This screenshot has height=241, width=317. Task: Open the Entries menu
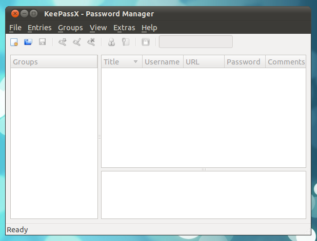(x=39, y=28)
